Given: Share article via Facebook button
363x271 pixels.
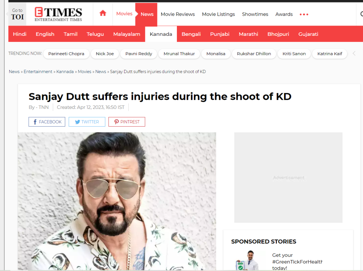Looking at the screenshot, I should click(x=47, y=122).
